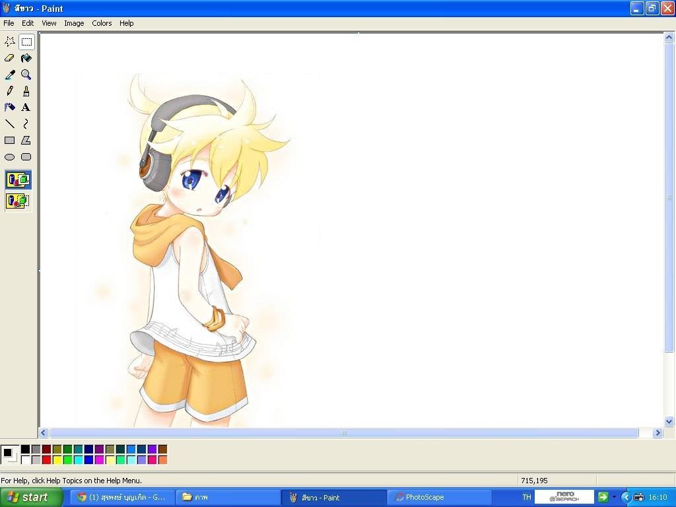Select the Brush tool
Screen dimensions: 676x507
pos(26,91)
